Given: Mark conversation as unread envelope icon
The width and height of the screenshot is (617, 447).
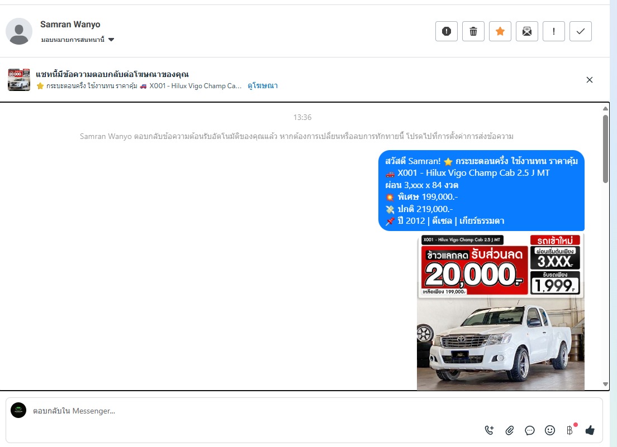Looking at the screenshot, I should tap(527, 31).
